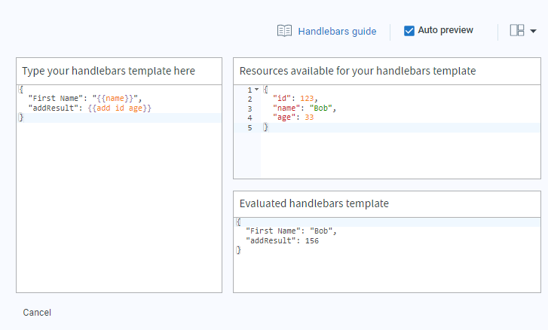Click line number 3 in the resources gutter
548x330 pixels.
(x=250, y=108)
